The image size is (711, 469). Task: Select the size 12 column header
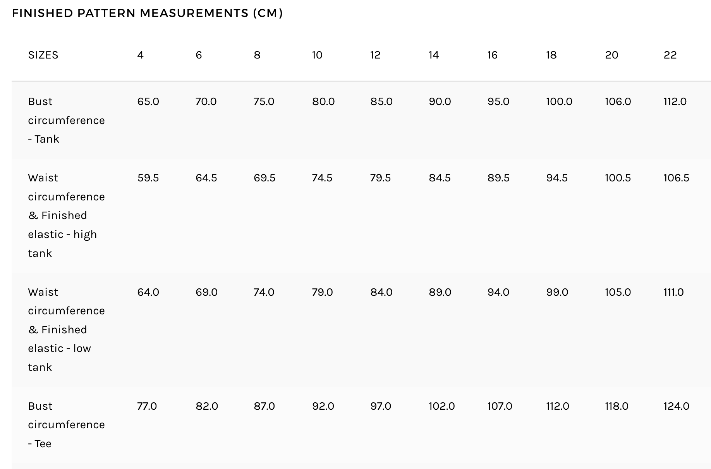click(375, 55)
